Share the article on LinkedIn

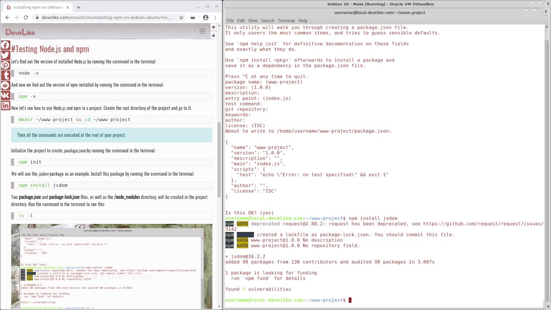[5, 105]
